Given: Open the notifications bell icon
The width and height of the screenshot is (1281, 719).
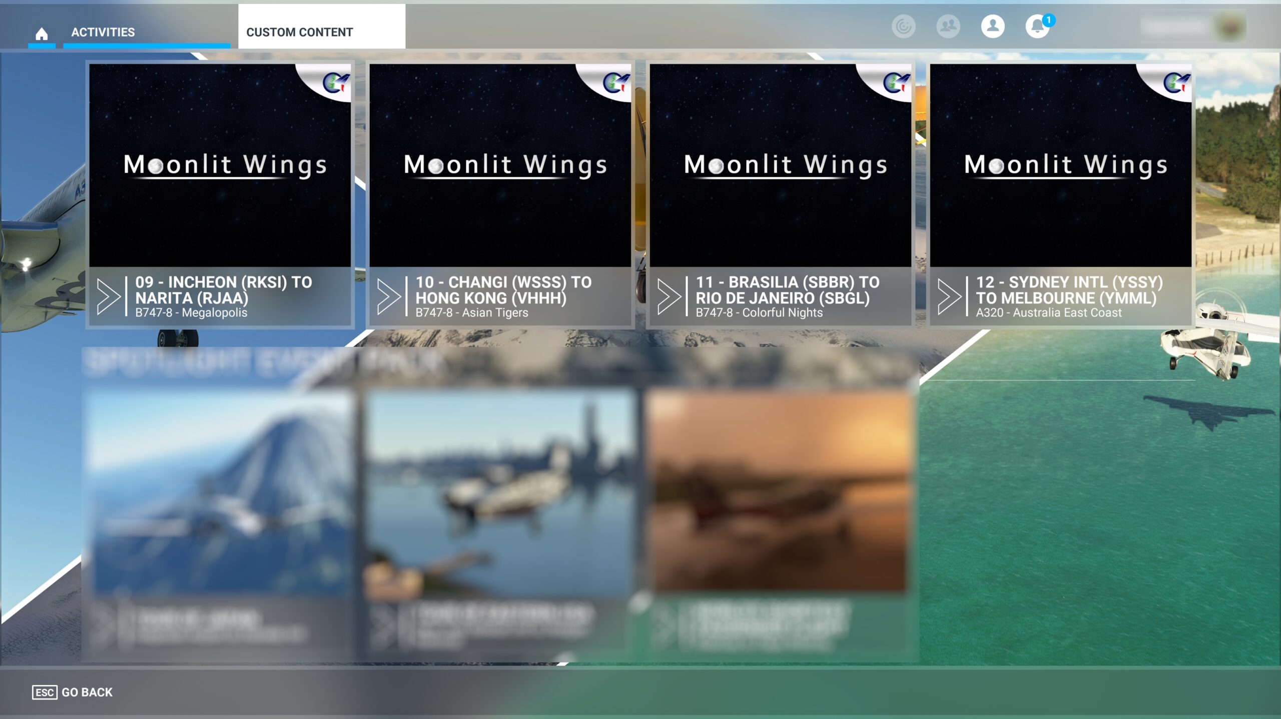Looking at the screenshot, I should coord(1038,26).
